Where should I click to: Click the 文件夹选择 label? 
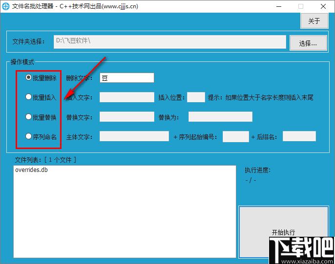[28, 41]
